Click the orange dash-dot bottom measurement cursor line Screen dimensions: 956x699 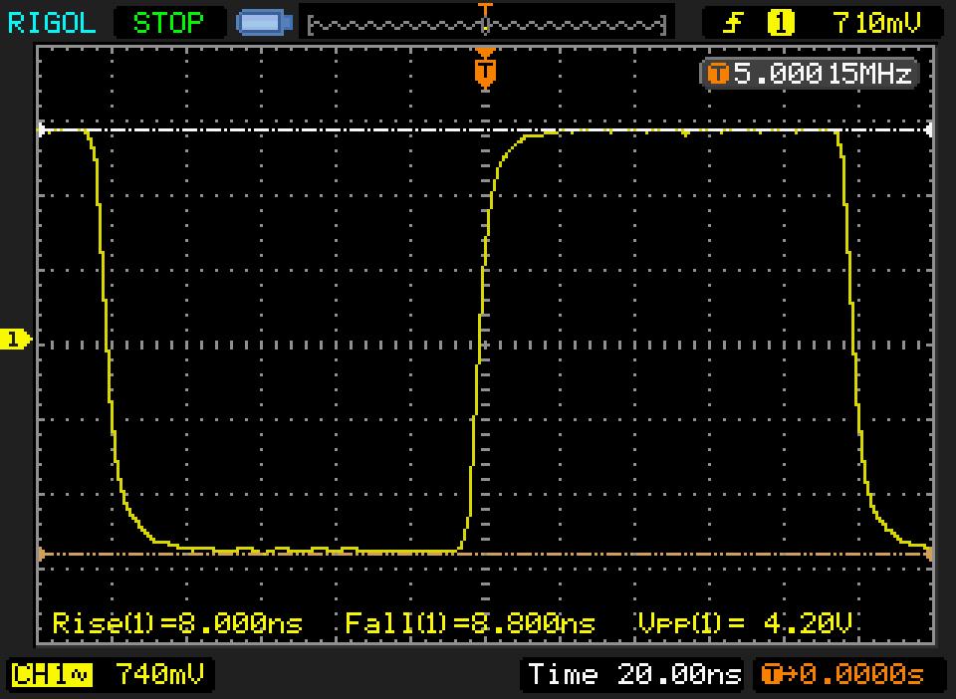point(485,554)
